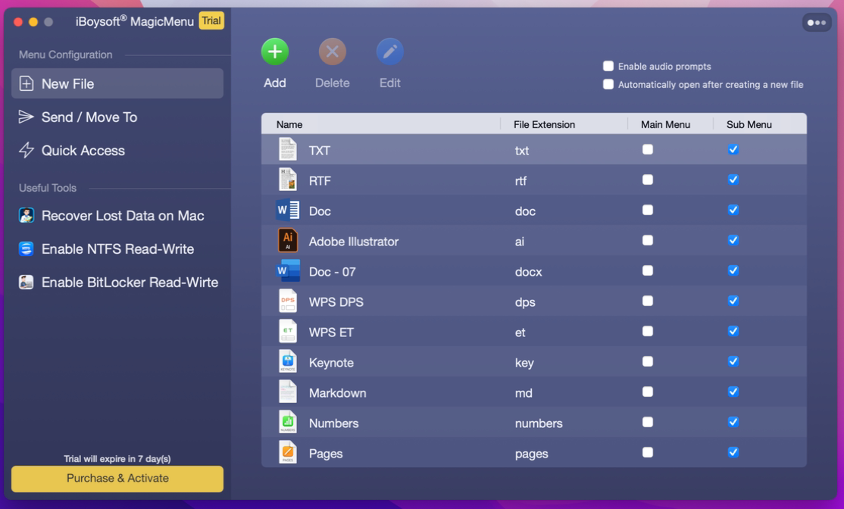This screenshot has height=509, width=844.
Task: Click the WPS DPS file icon
Action: point(287,301)
